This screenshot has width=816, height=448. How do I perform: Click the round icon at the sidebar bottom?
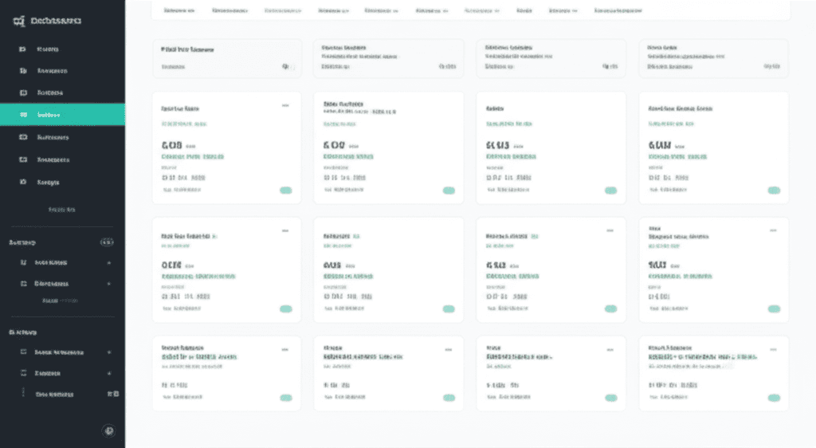click(x=109, y=430)
